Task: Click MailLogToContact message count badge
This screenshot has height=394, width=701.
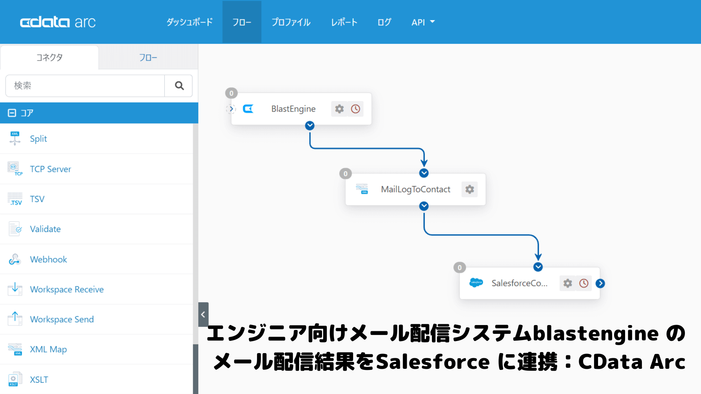Action: 345,174
